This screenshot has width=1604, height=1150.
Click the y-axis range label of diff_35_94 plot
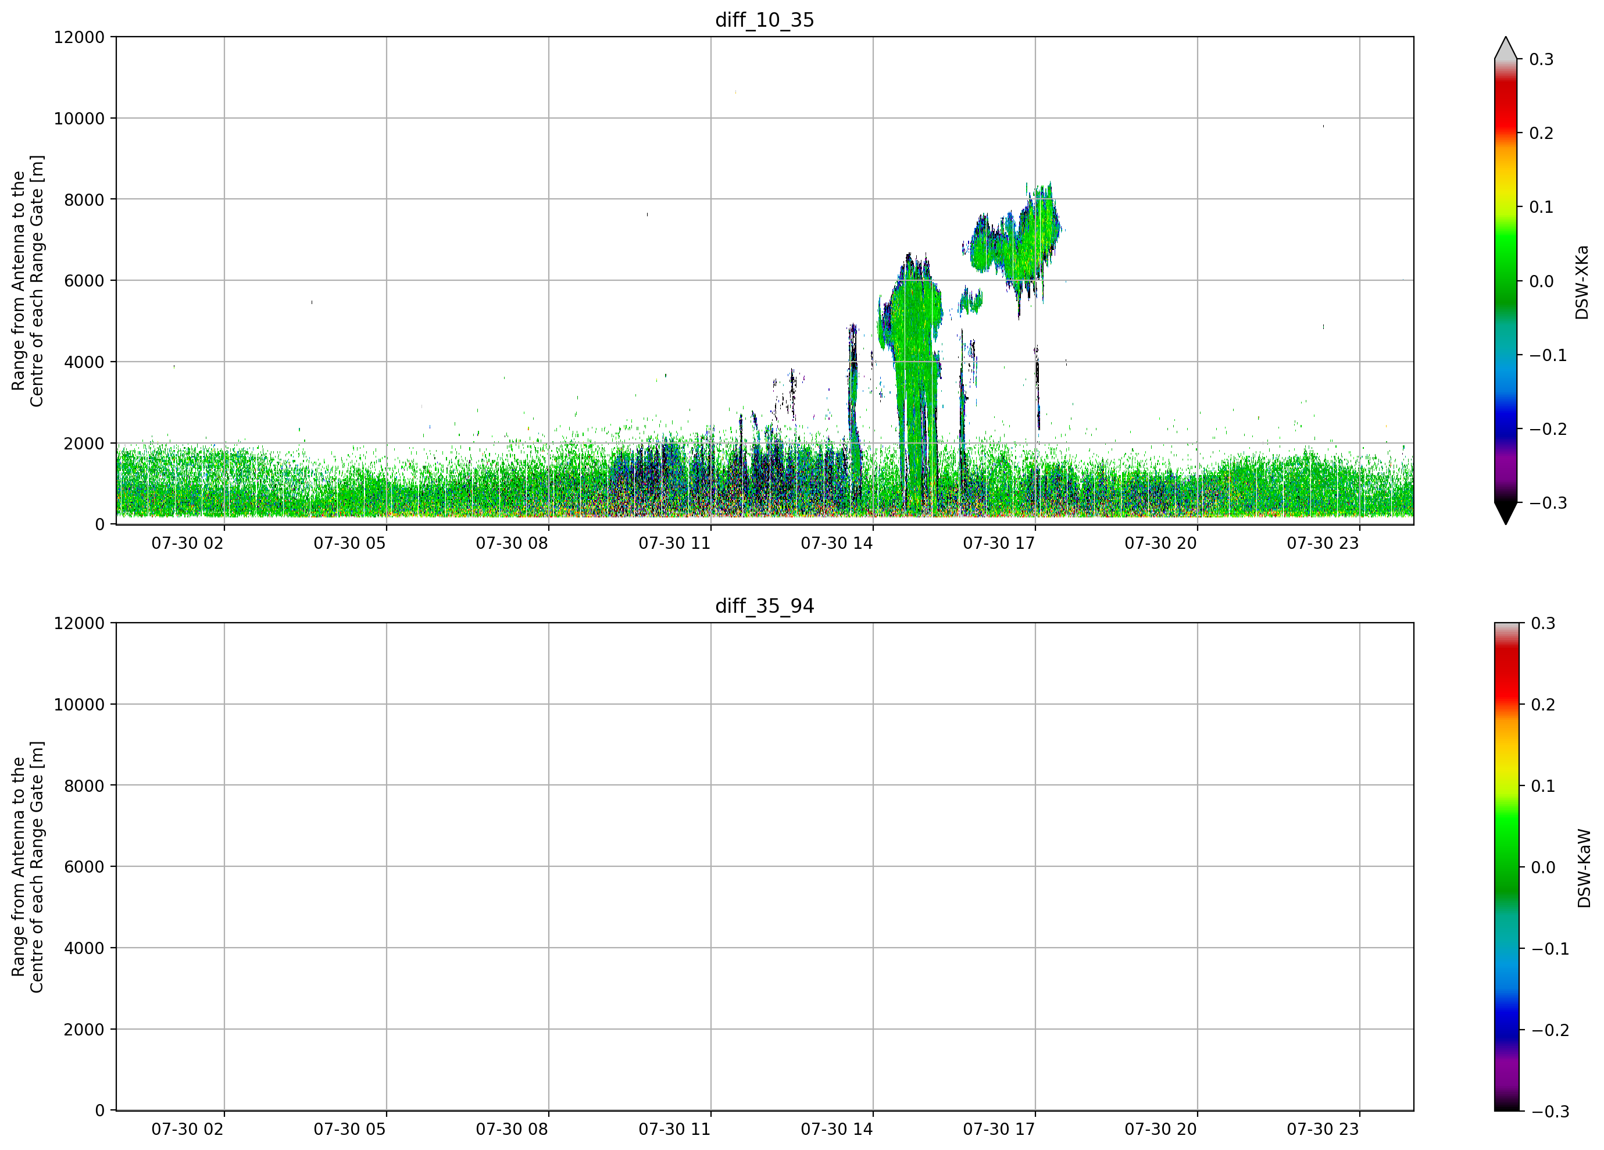click(x=27, y=867)
